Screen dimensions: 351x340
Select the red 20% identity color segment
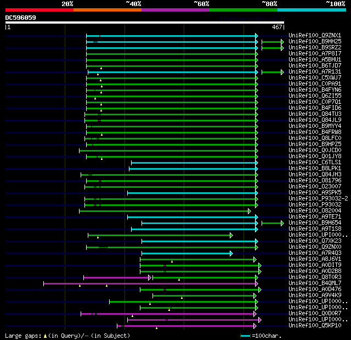(x=39, y=10)
